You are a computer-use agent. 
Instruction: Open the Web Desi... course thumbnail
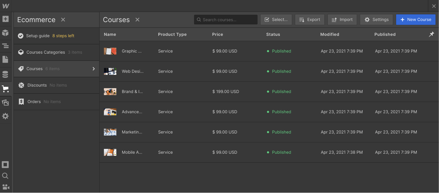point(110,71)
